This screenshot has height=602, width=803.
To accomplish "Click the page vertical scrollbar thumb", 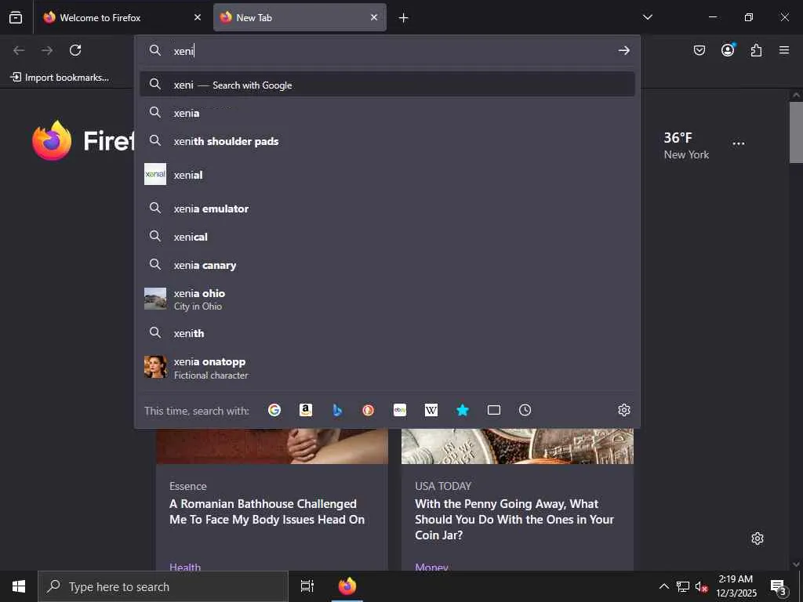I will coord(796,132).
